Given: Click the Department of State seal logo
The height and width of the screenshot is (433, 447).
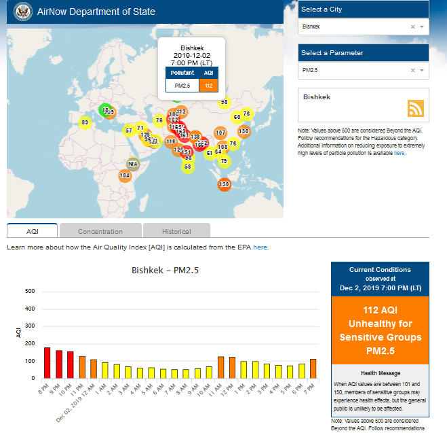Looking at the screenshot, I should [x=22, y=12].
